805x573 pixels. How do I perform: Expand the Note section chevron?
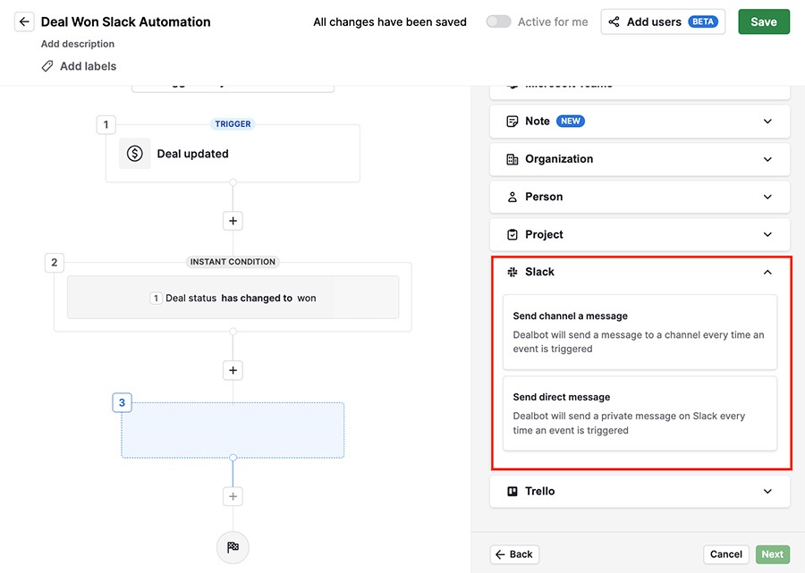(x=767, y=121)
